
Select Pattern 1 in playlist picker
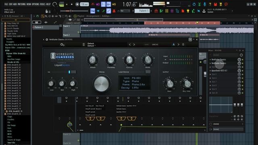tap(46, 27)
